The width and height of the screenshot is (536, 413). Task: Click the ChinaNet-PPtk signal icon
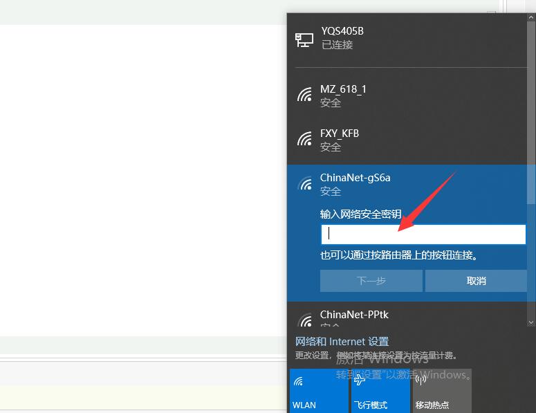click(304, 320)
